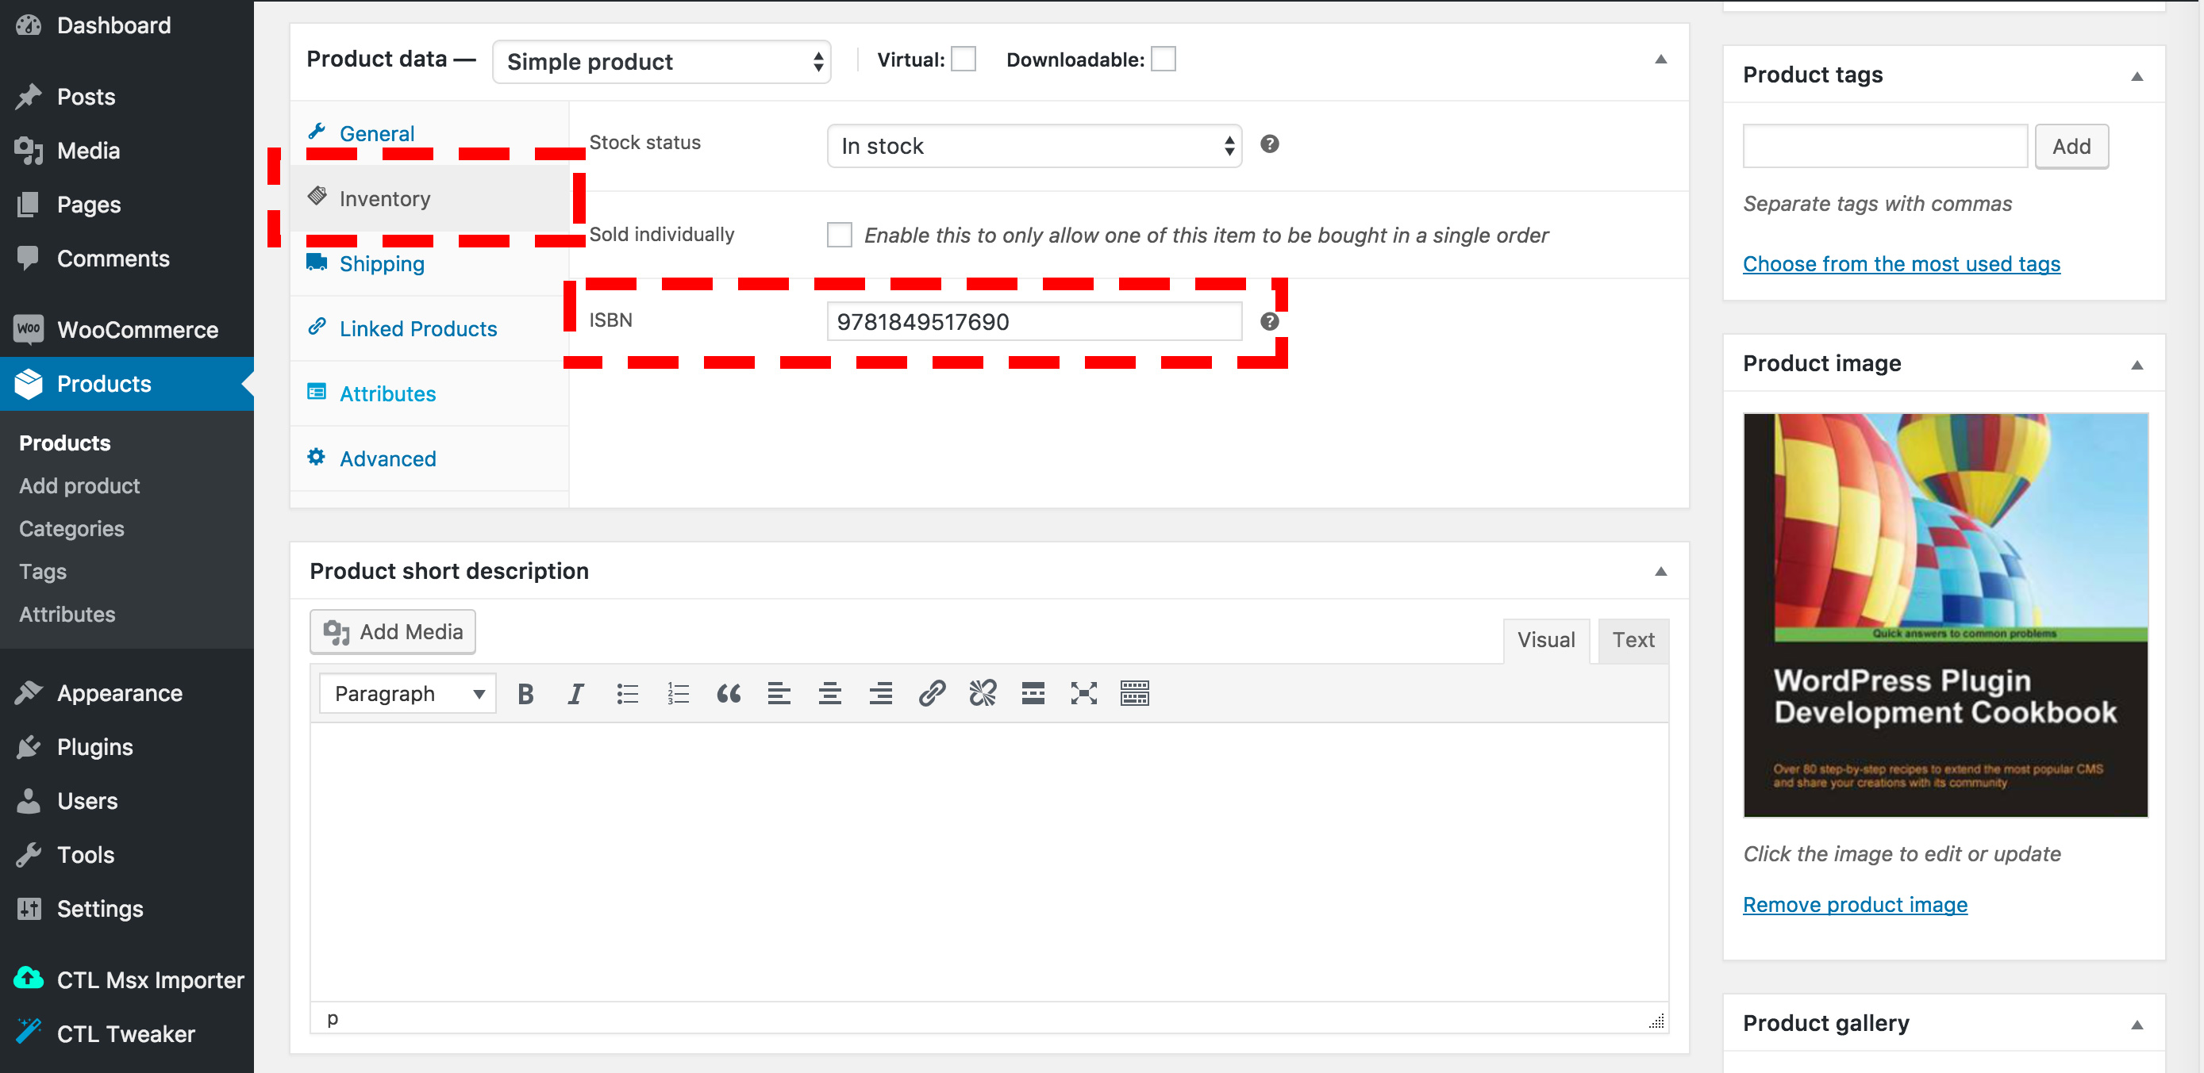
Task: Click Remove product image link
Action: pyautogui.click(x=1855, y=905)
